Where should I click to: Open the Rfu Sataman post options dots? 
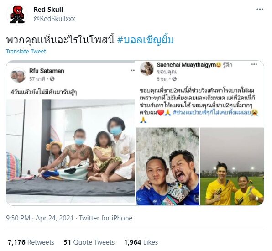click(132, 70)
